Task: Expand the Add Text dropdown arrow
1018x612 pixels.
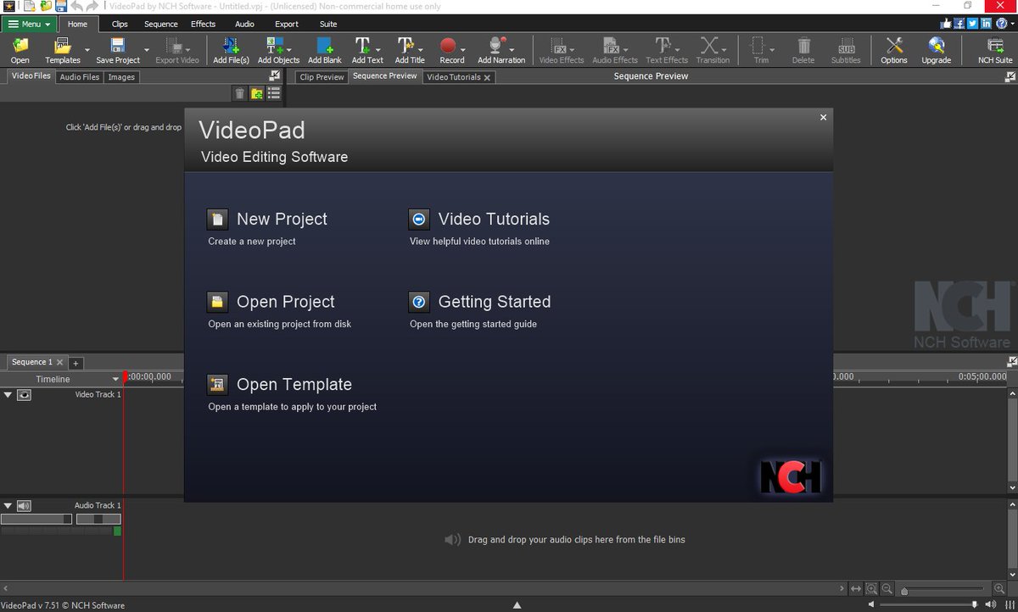Action: [378, 50]
